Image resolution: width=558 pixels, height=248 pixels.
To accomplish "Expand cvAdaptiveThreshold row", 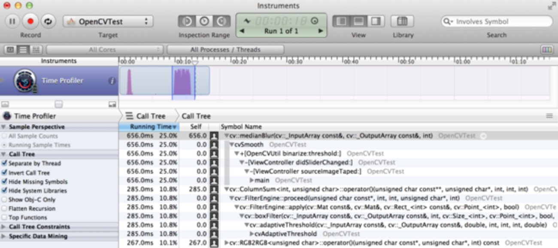I will [x=252, y=234].
